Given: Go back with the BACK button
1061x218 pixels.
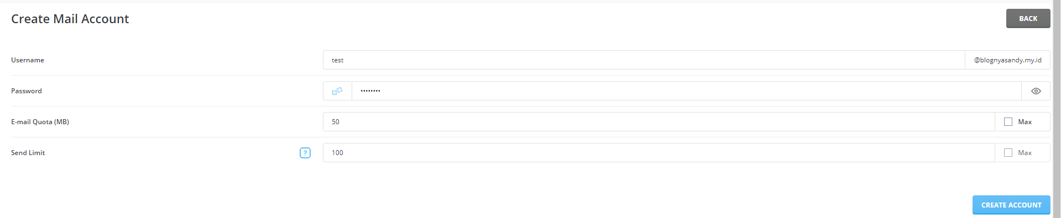Looking at the screenshot, I should coord(1028,18).
